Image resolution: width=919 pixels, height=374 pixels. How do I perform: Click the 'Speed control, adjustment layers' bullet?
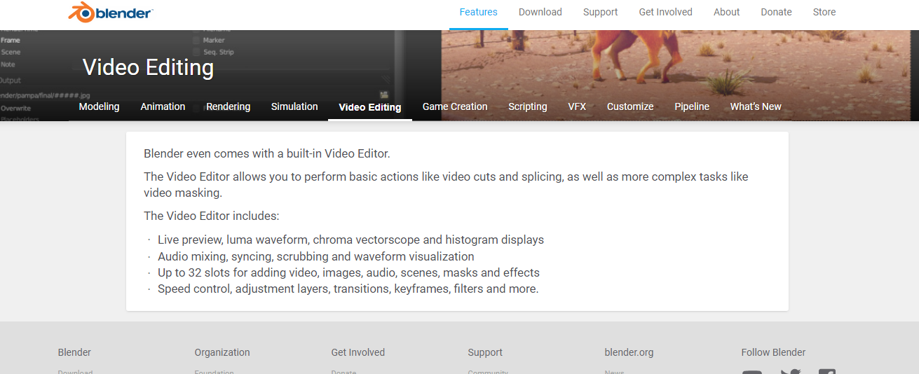pos(348,289)
